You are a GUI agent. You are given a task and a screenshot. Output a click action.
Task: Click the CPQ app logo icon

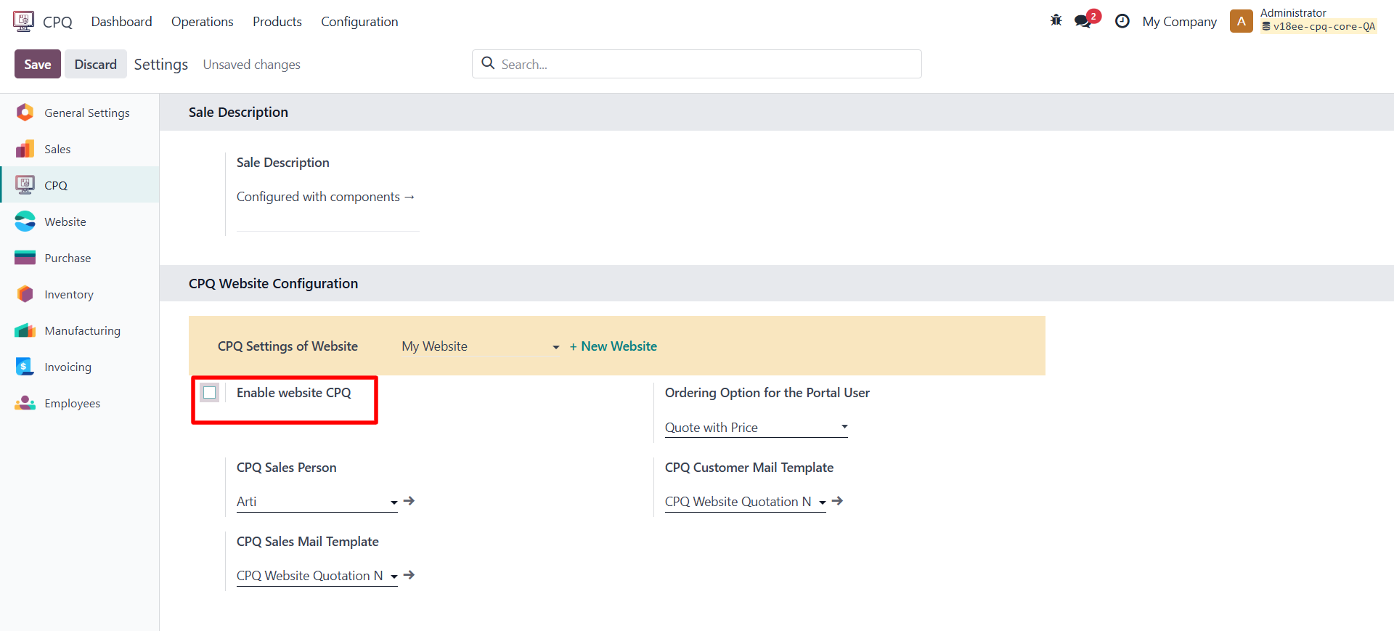coord(23,21)
